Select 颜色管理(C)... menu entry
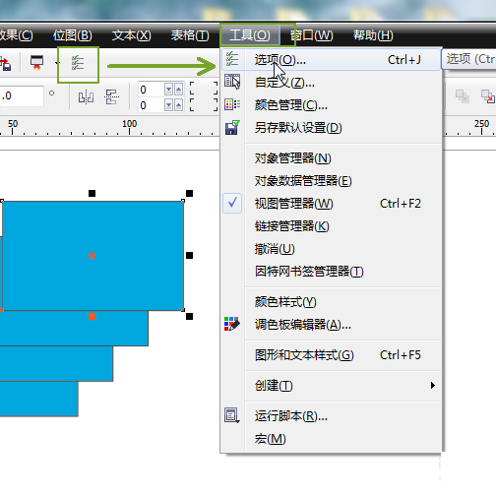The image size is (496, 496). pyautogui.click(x=332, y=105)
